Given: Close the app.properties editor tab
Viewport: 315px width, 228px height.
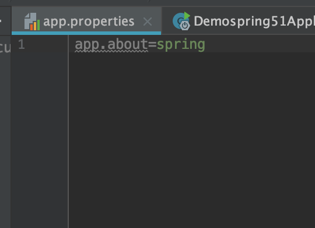Looking at the screenshot, I should (148, 22).
